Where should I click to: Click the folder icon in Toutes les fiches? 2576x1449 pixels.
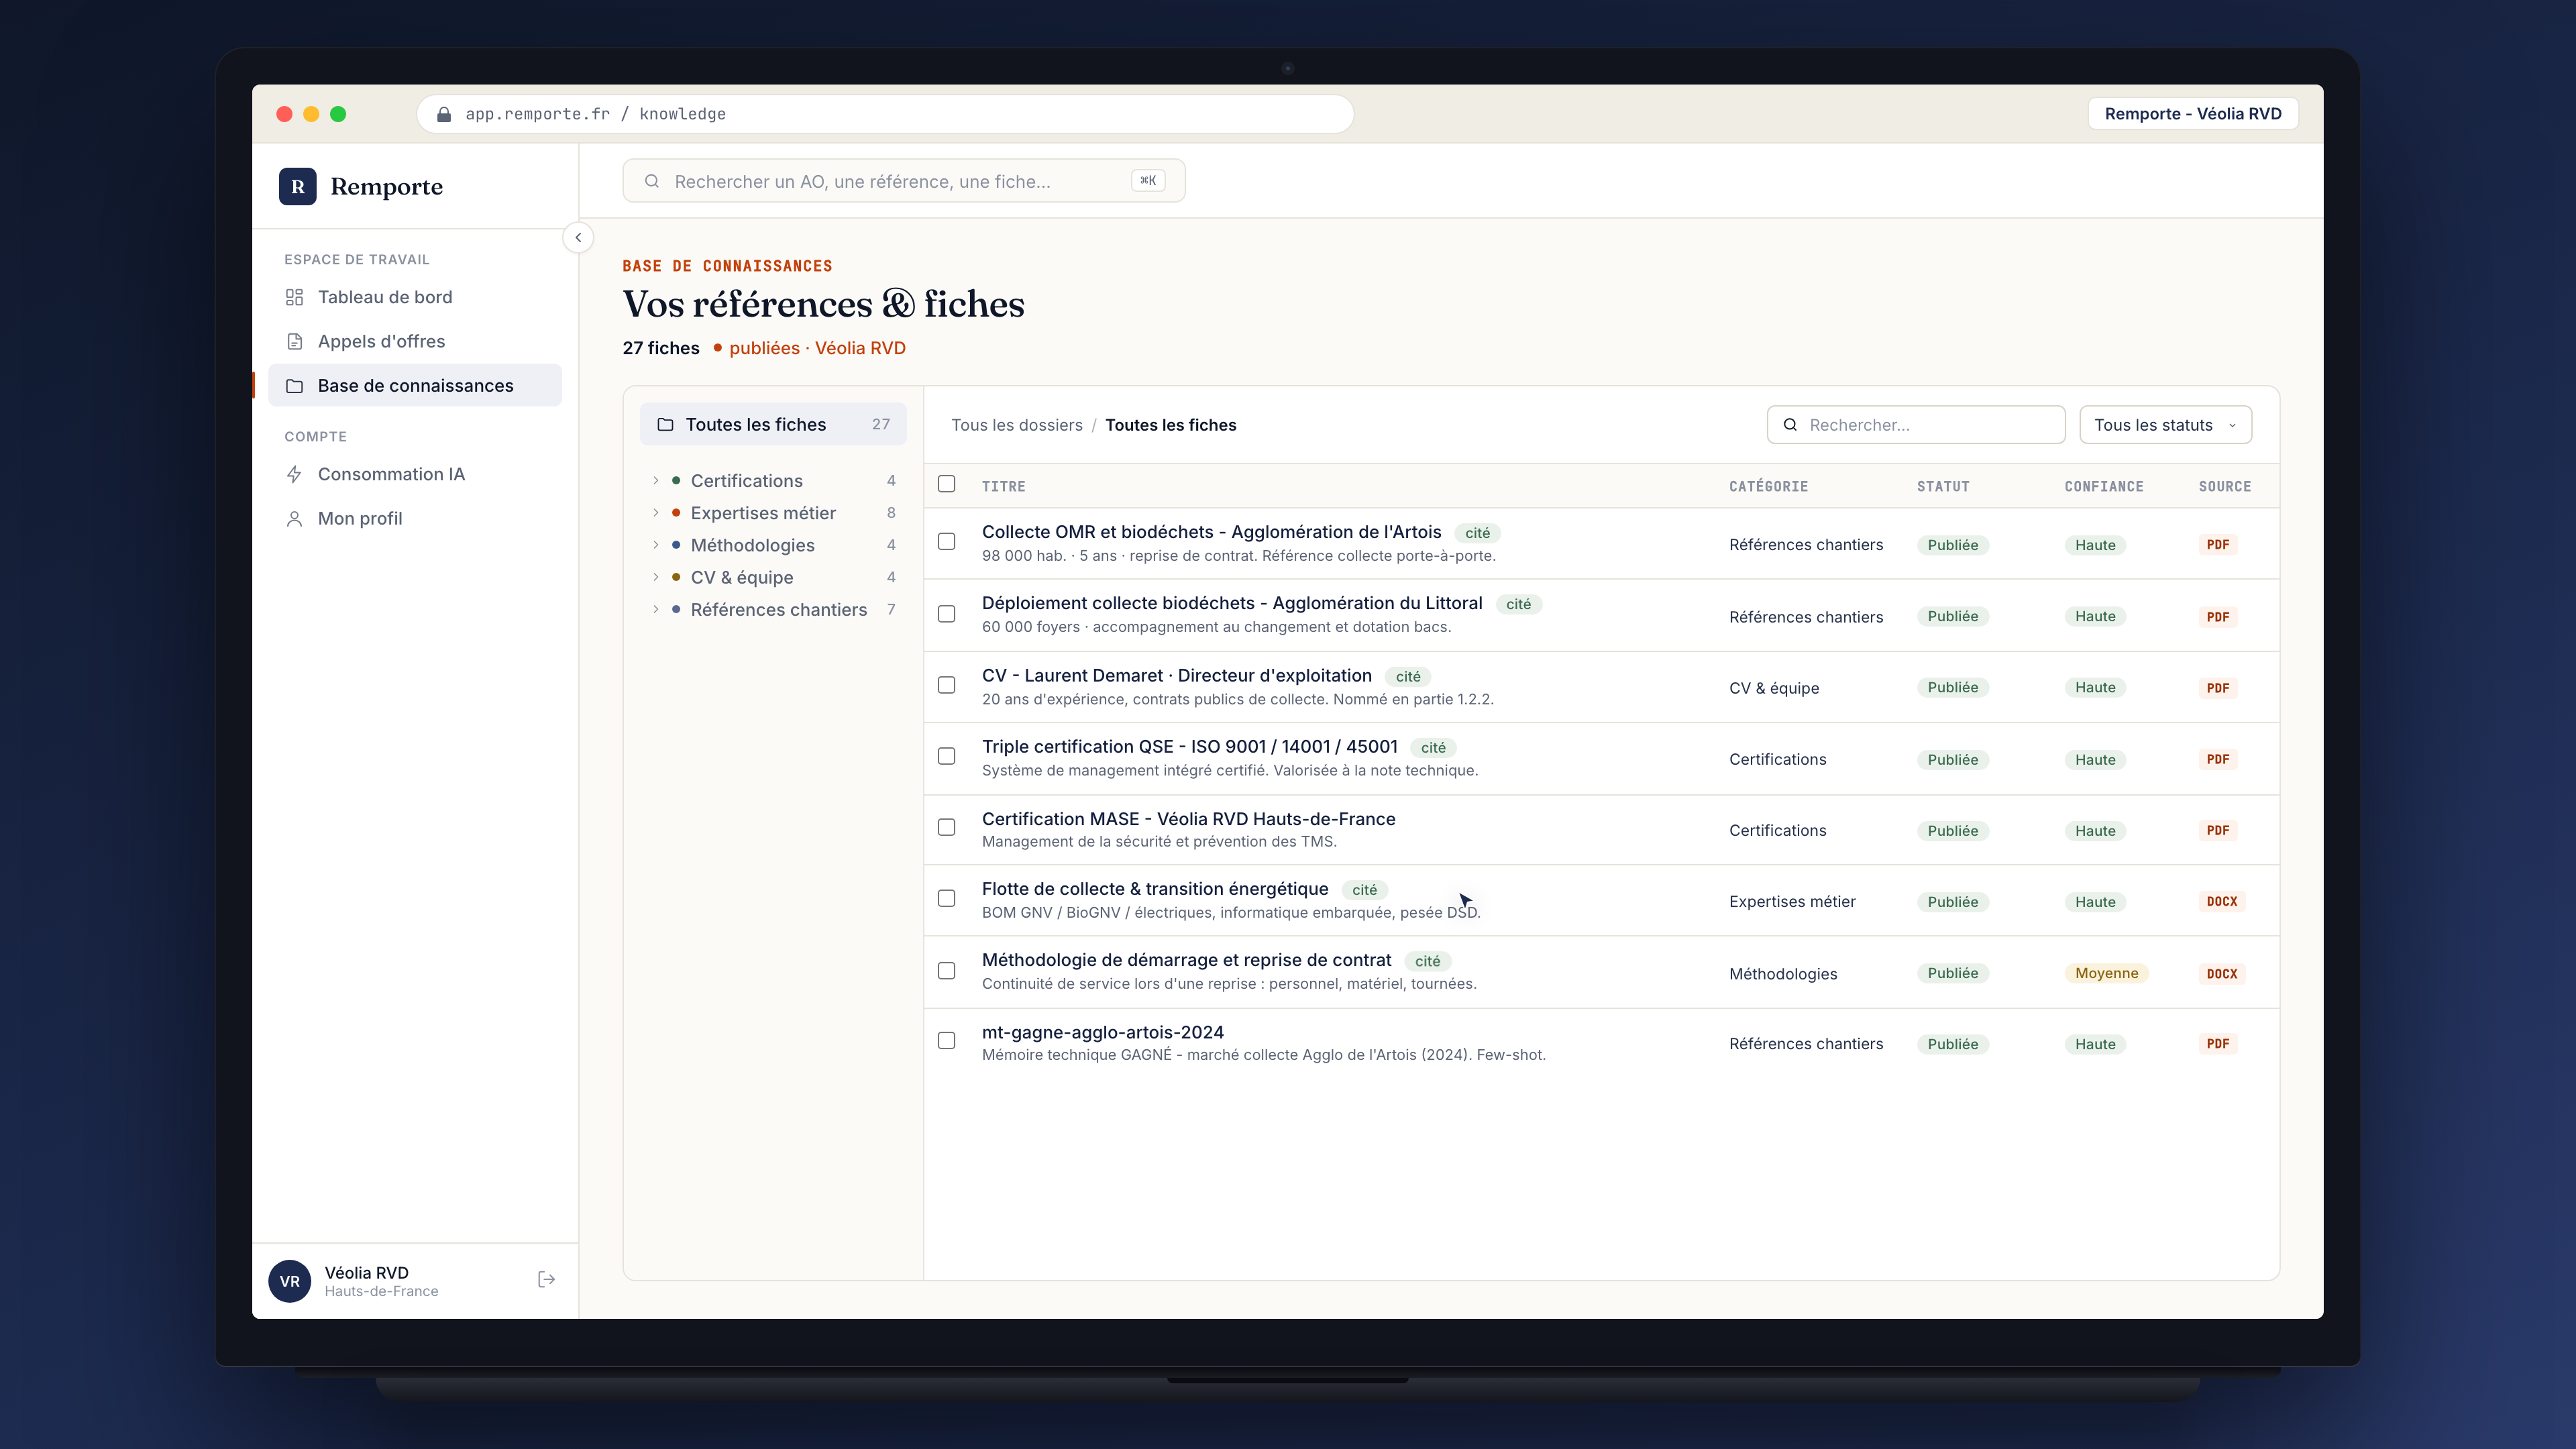[665, 424]
